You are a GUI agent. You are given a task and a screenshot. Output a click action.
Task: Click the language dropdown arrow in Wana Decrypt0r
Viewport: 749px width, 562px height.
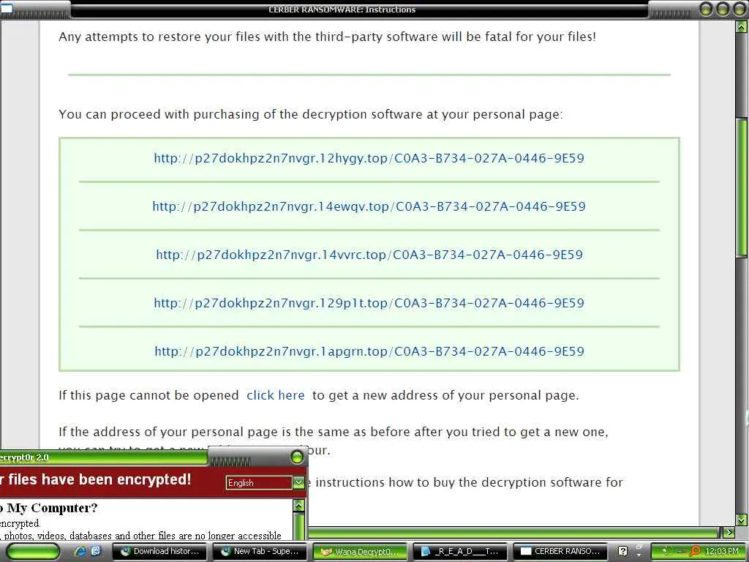[x=298, y=483]
